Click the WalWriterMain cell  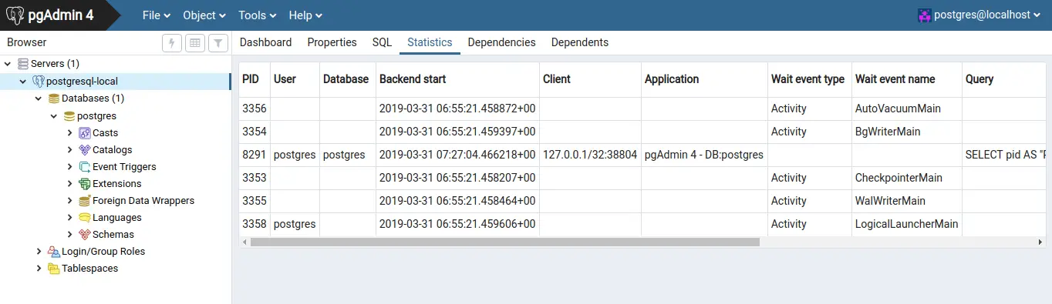pos(906,201)
